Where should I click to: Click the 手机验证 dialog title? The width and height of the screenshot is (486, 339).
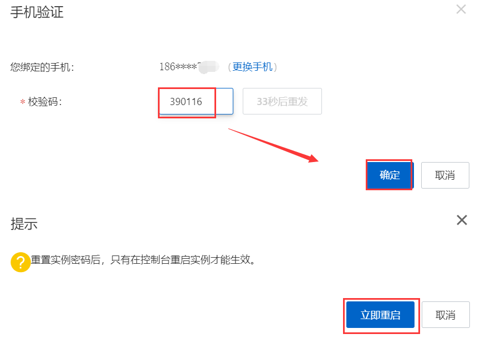(x=37, y=12)
